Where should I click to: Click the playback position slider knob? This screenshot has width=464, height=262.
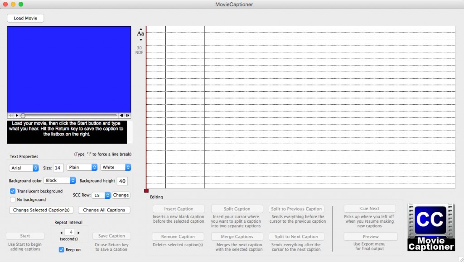pyautogui.click(x=23, y=115)
